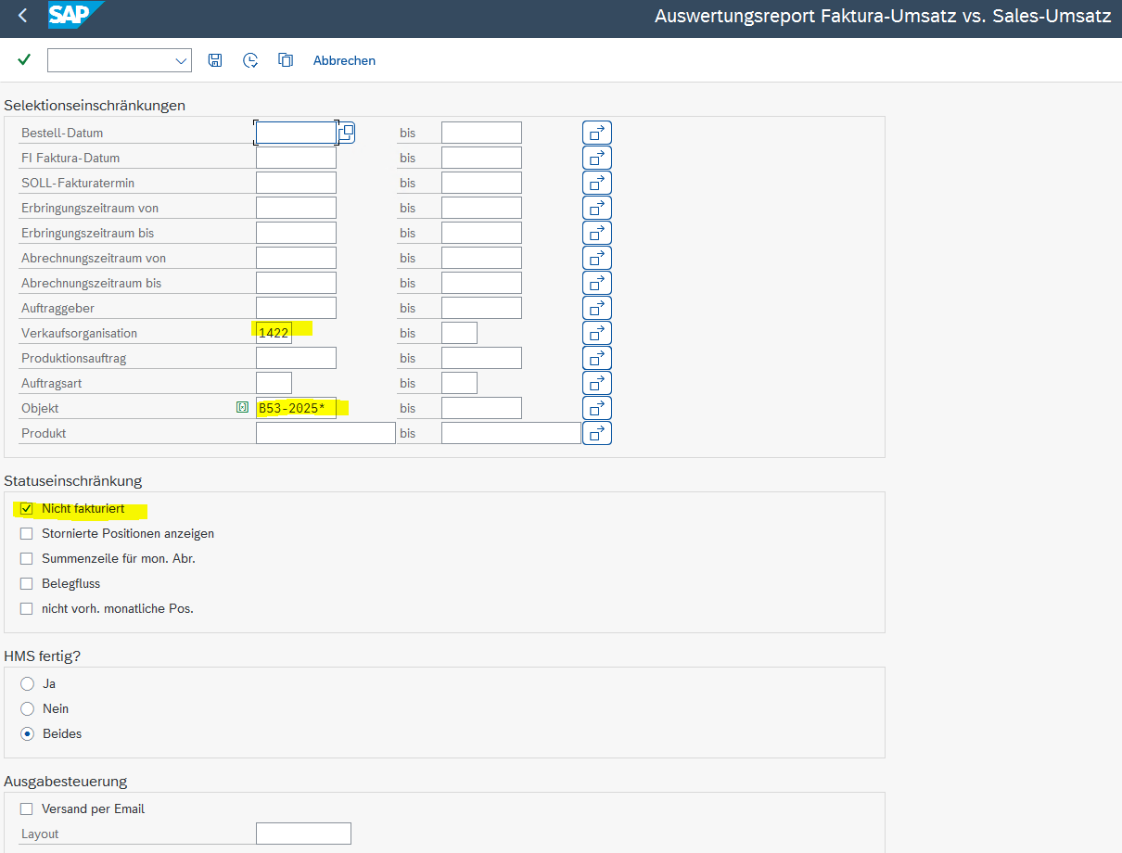Click the Erbringungszeitraum von from field
1122x853 pixels.
point(296,208)
